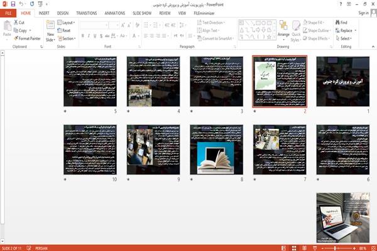The width and height of the screenshot is (377, 251).
Task: Toggle text Shadow formatting
Action: pyautogui.click(x=101, y=36)
